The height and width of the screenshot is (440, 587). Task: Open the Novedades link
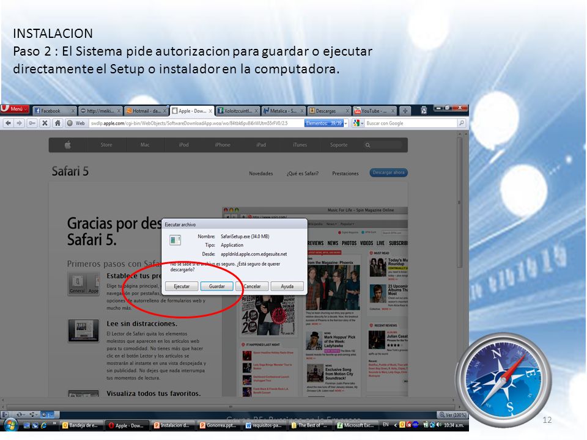click(261, 174)
